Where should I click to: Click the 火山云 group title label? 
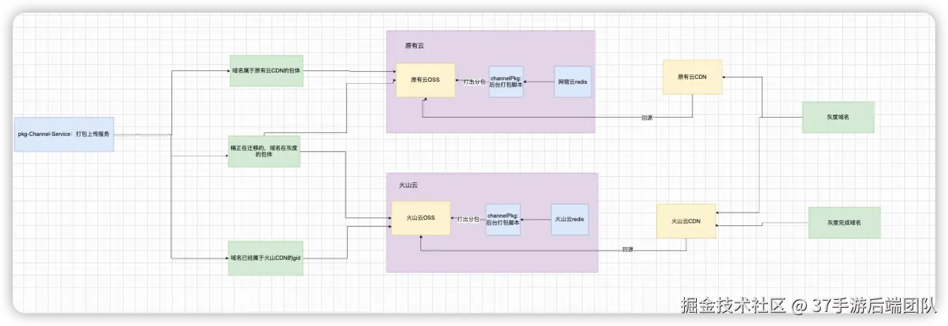pyautogui.click(x=408, y=184)
